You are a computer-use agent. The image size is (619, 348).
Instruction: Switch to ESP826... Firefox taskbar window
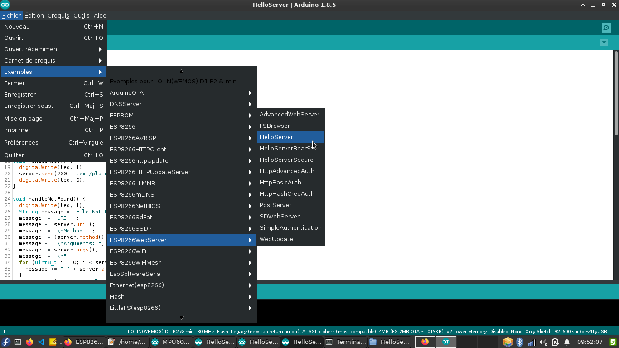pyautogui.click(x=85, y=342)
